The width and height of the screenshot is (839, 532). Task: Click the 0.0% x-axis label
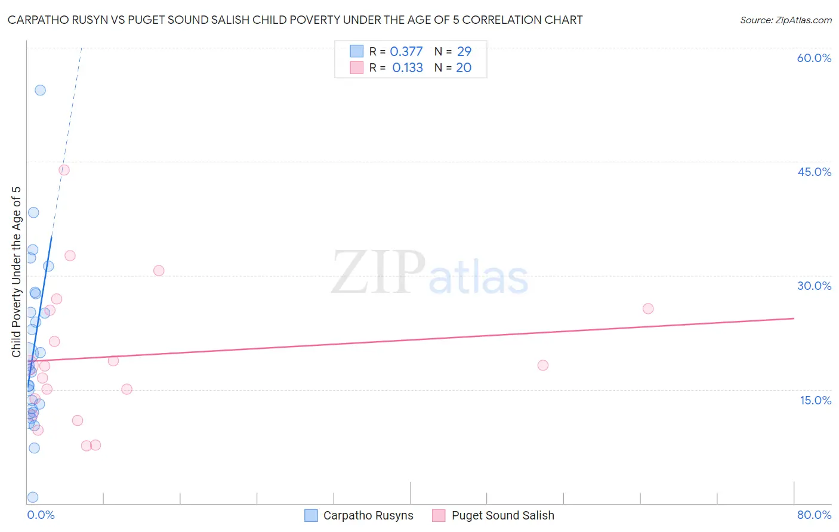[41, 515]
